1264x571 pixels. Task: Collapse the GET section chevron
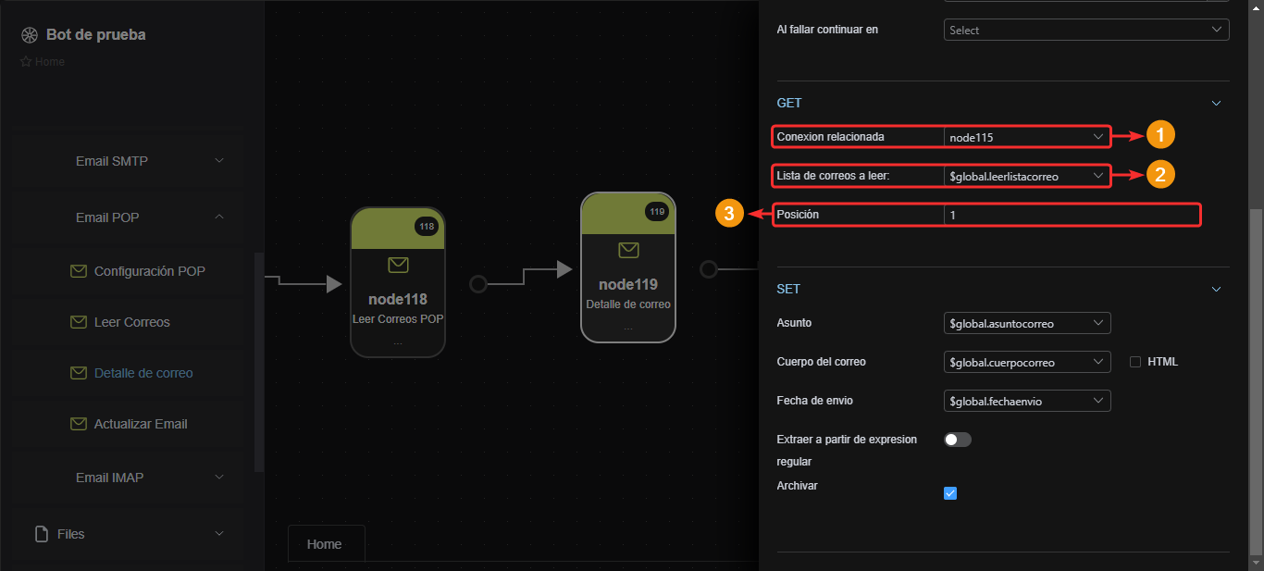click(1217, 103)
